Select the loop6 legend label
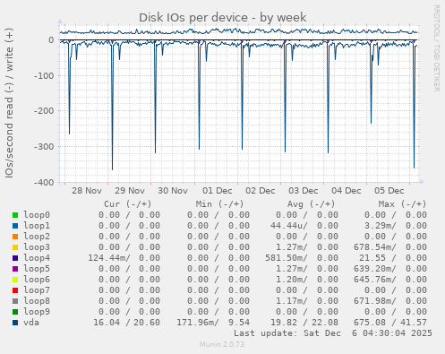This screenshot has height=354, width=445. pyautogui.click(x=37, y=280)
